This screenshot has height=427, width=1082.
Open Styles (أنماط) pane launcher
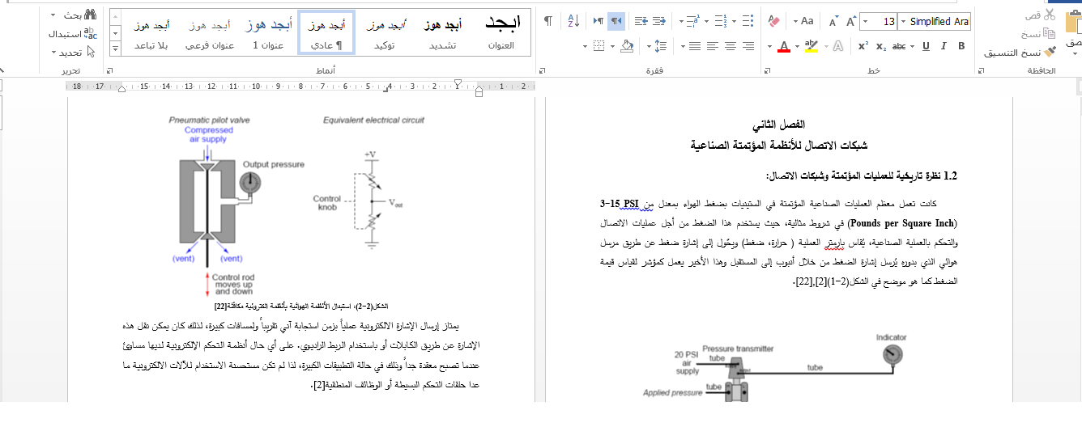(109, 71)
